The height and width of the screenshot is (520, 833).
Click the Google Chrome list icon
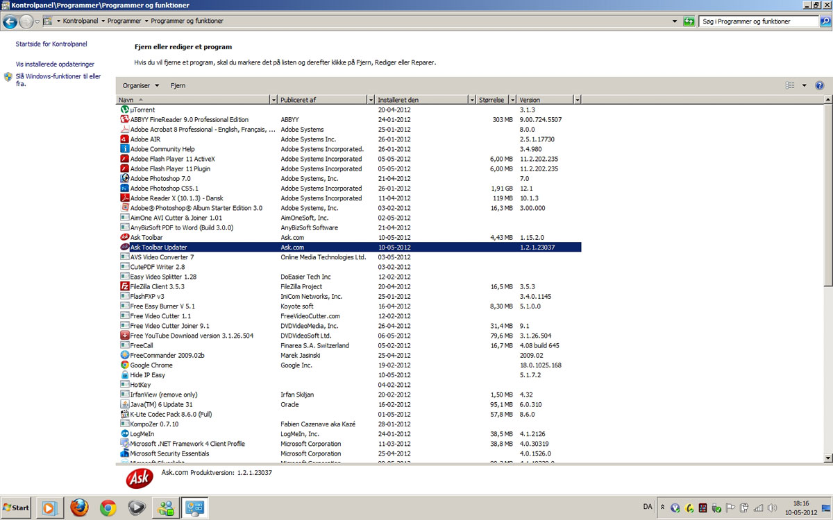click(125, 365)
